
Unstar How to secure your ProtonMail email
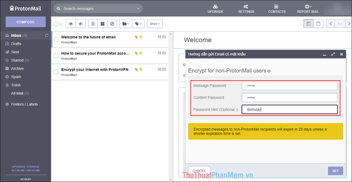[141, 53]
